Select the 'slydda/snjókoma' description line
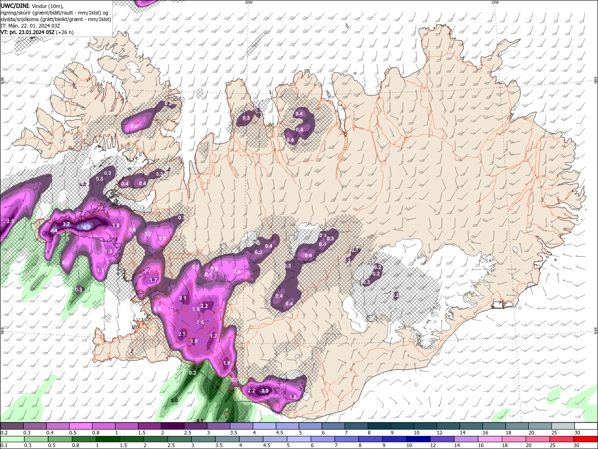Screen dimensions: 598x449 56,19
